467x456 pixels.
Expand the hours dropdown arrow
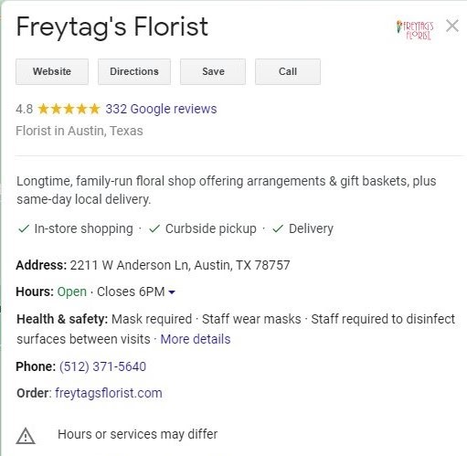click(172, 292)
